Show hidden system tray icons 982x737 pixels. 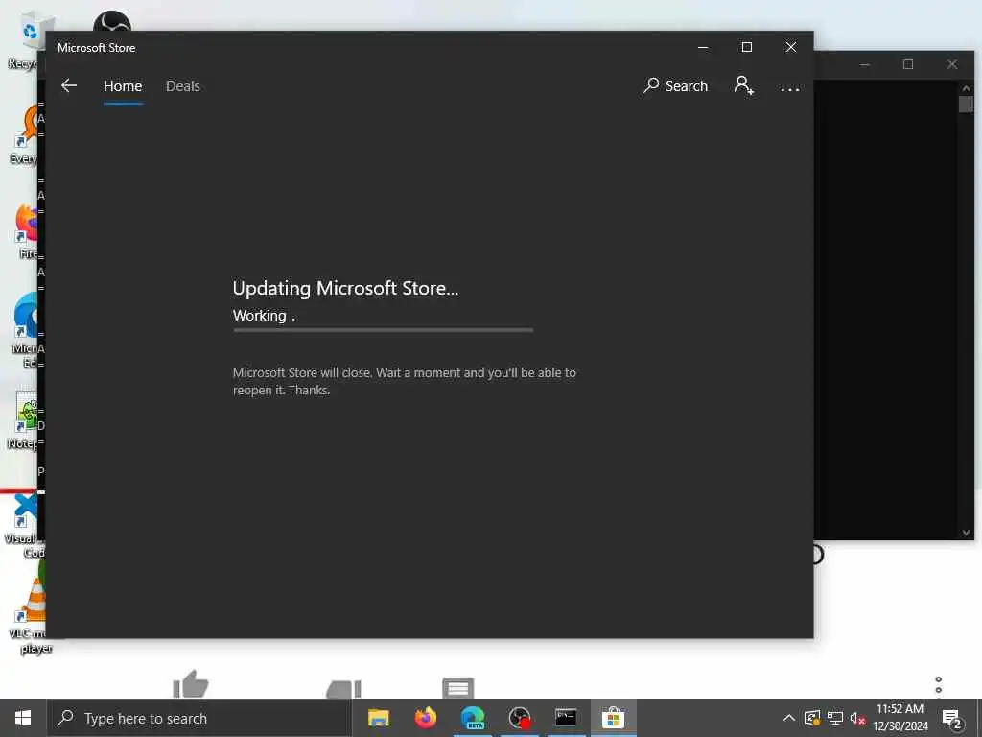[789, 718]
